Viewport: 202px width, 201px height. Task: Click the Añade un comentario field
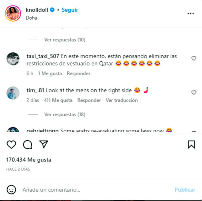coord(97,190)
